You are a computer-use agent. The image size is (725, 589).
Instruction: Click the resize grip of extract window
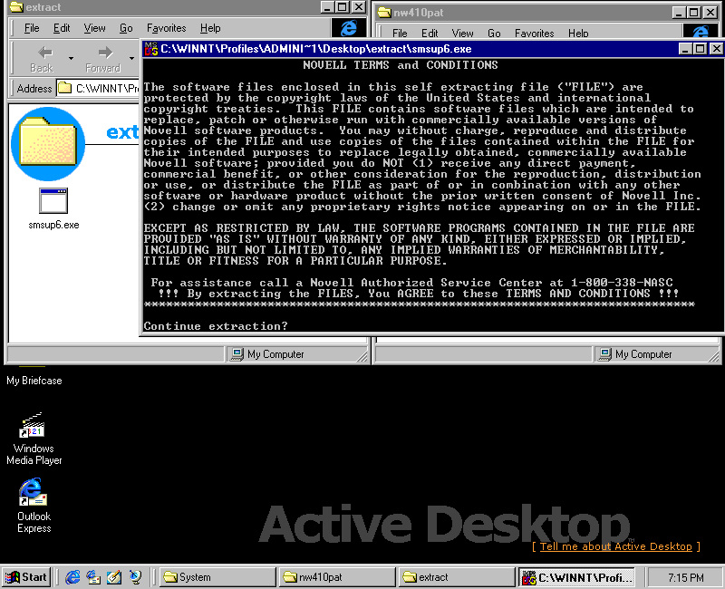point(362,355)
